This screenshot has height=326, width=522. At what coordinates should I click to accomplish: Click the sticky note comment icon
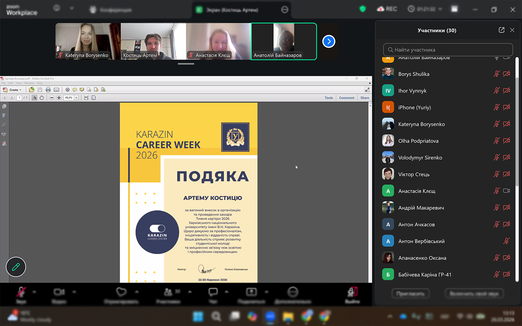(75, 90)
